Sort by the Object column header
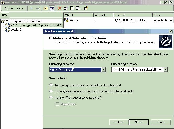 coord(78,15)
